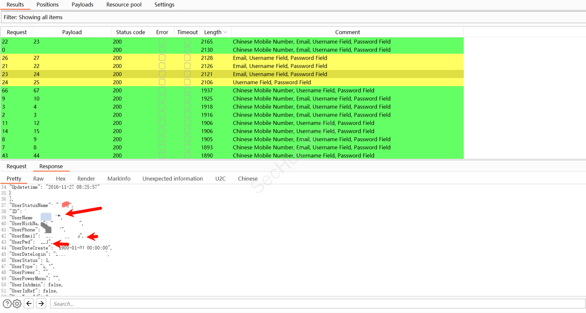Click the previous match back arrow
Screen dimensions: 586x313
[29, 304]
